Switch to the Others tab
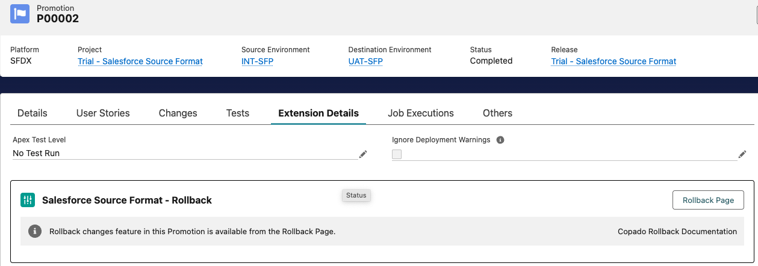The height and width of the screenshot is (266, 758). (497, 113)
